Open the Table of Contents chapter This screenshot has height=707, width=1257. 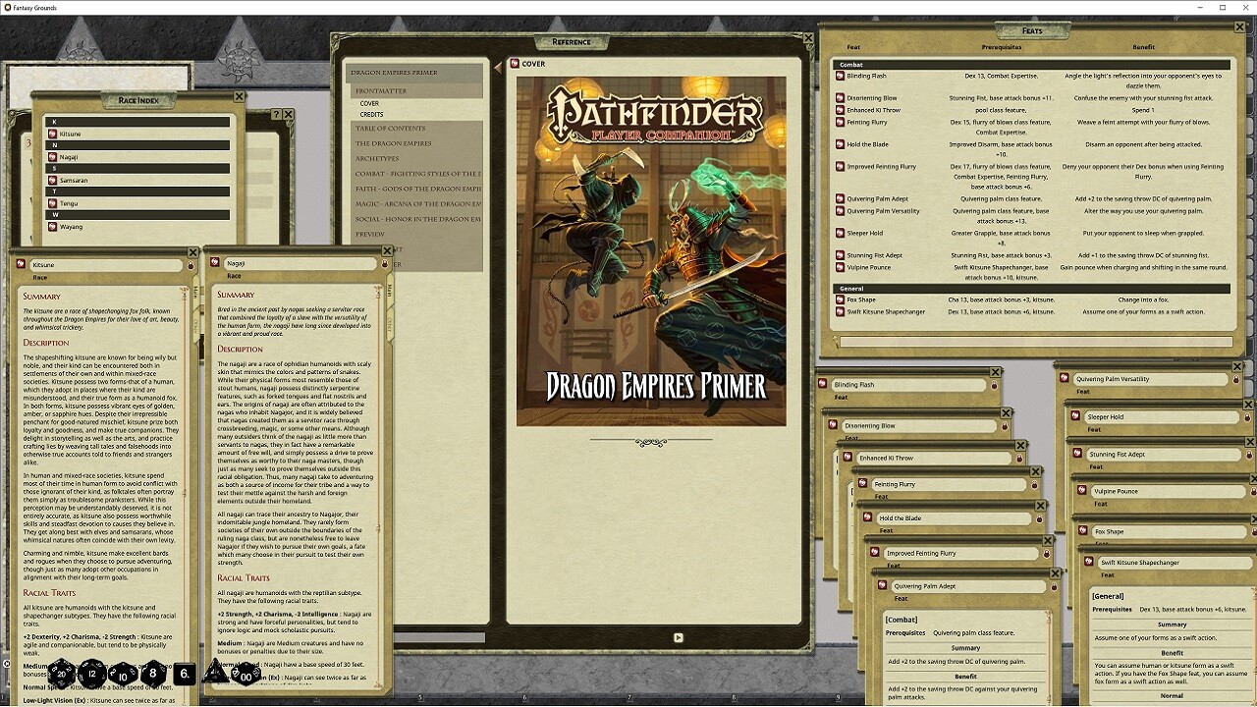393,128
